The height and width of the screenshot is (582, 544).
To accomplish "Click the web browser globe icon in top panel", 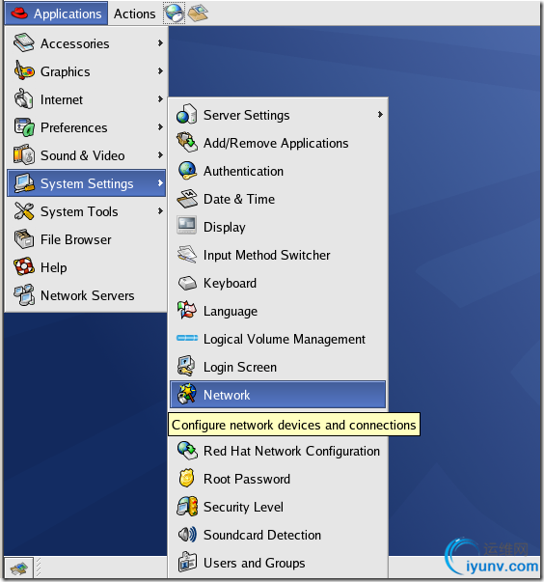I will (175, 14).
